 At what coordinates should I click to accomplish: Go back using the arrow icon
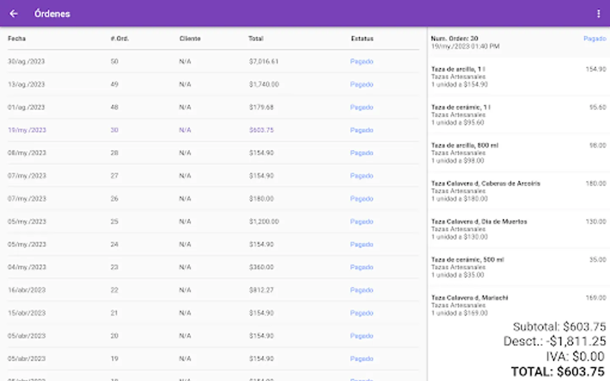14,14
